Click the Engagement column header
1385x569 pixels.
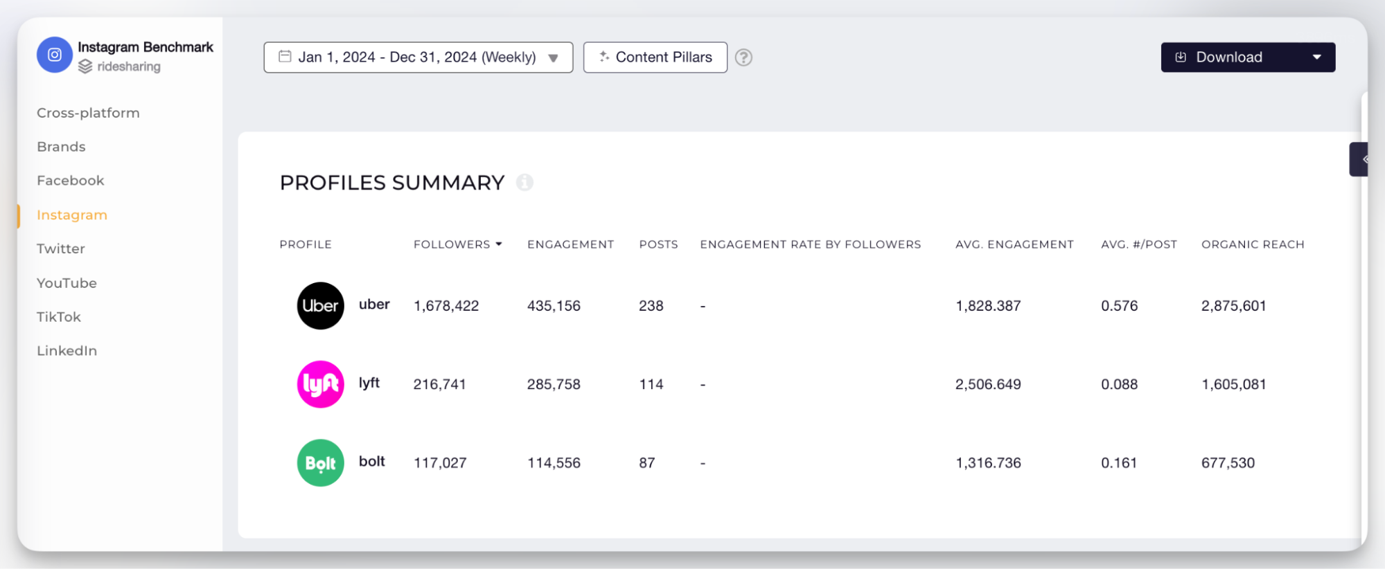tap(571, 244)
